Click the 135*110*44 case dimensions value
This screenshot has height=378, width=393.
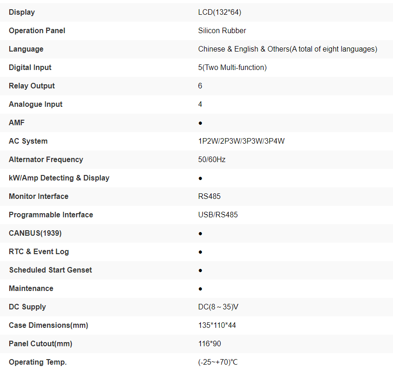[217, 325]
